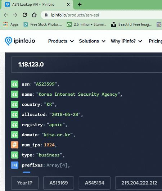This screenshot has width=162, height=191.
Task: Click the padlock site info icon
Action: point(46,15)
